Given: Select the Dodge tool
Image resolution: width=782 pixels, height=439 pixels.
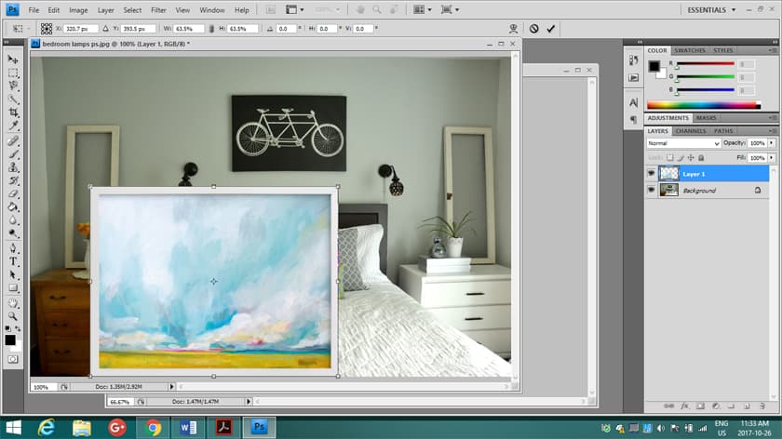Looking at the screenshot, I should 13,233.
